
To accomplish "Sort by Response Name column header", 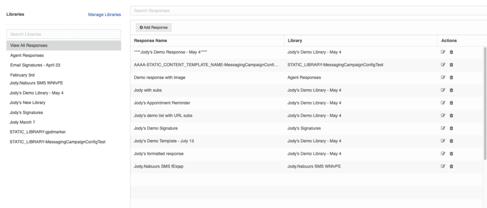I will [151, 40].
